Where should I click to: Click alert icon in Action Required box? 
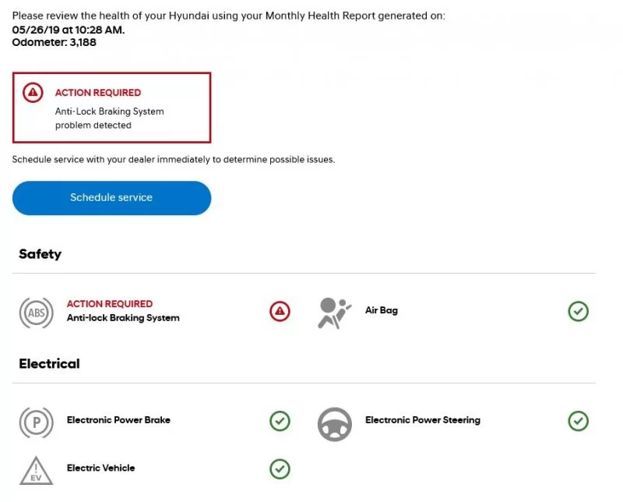(33, 93)
